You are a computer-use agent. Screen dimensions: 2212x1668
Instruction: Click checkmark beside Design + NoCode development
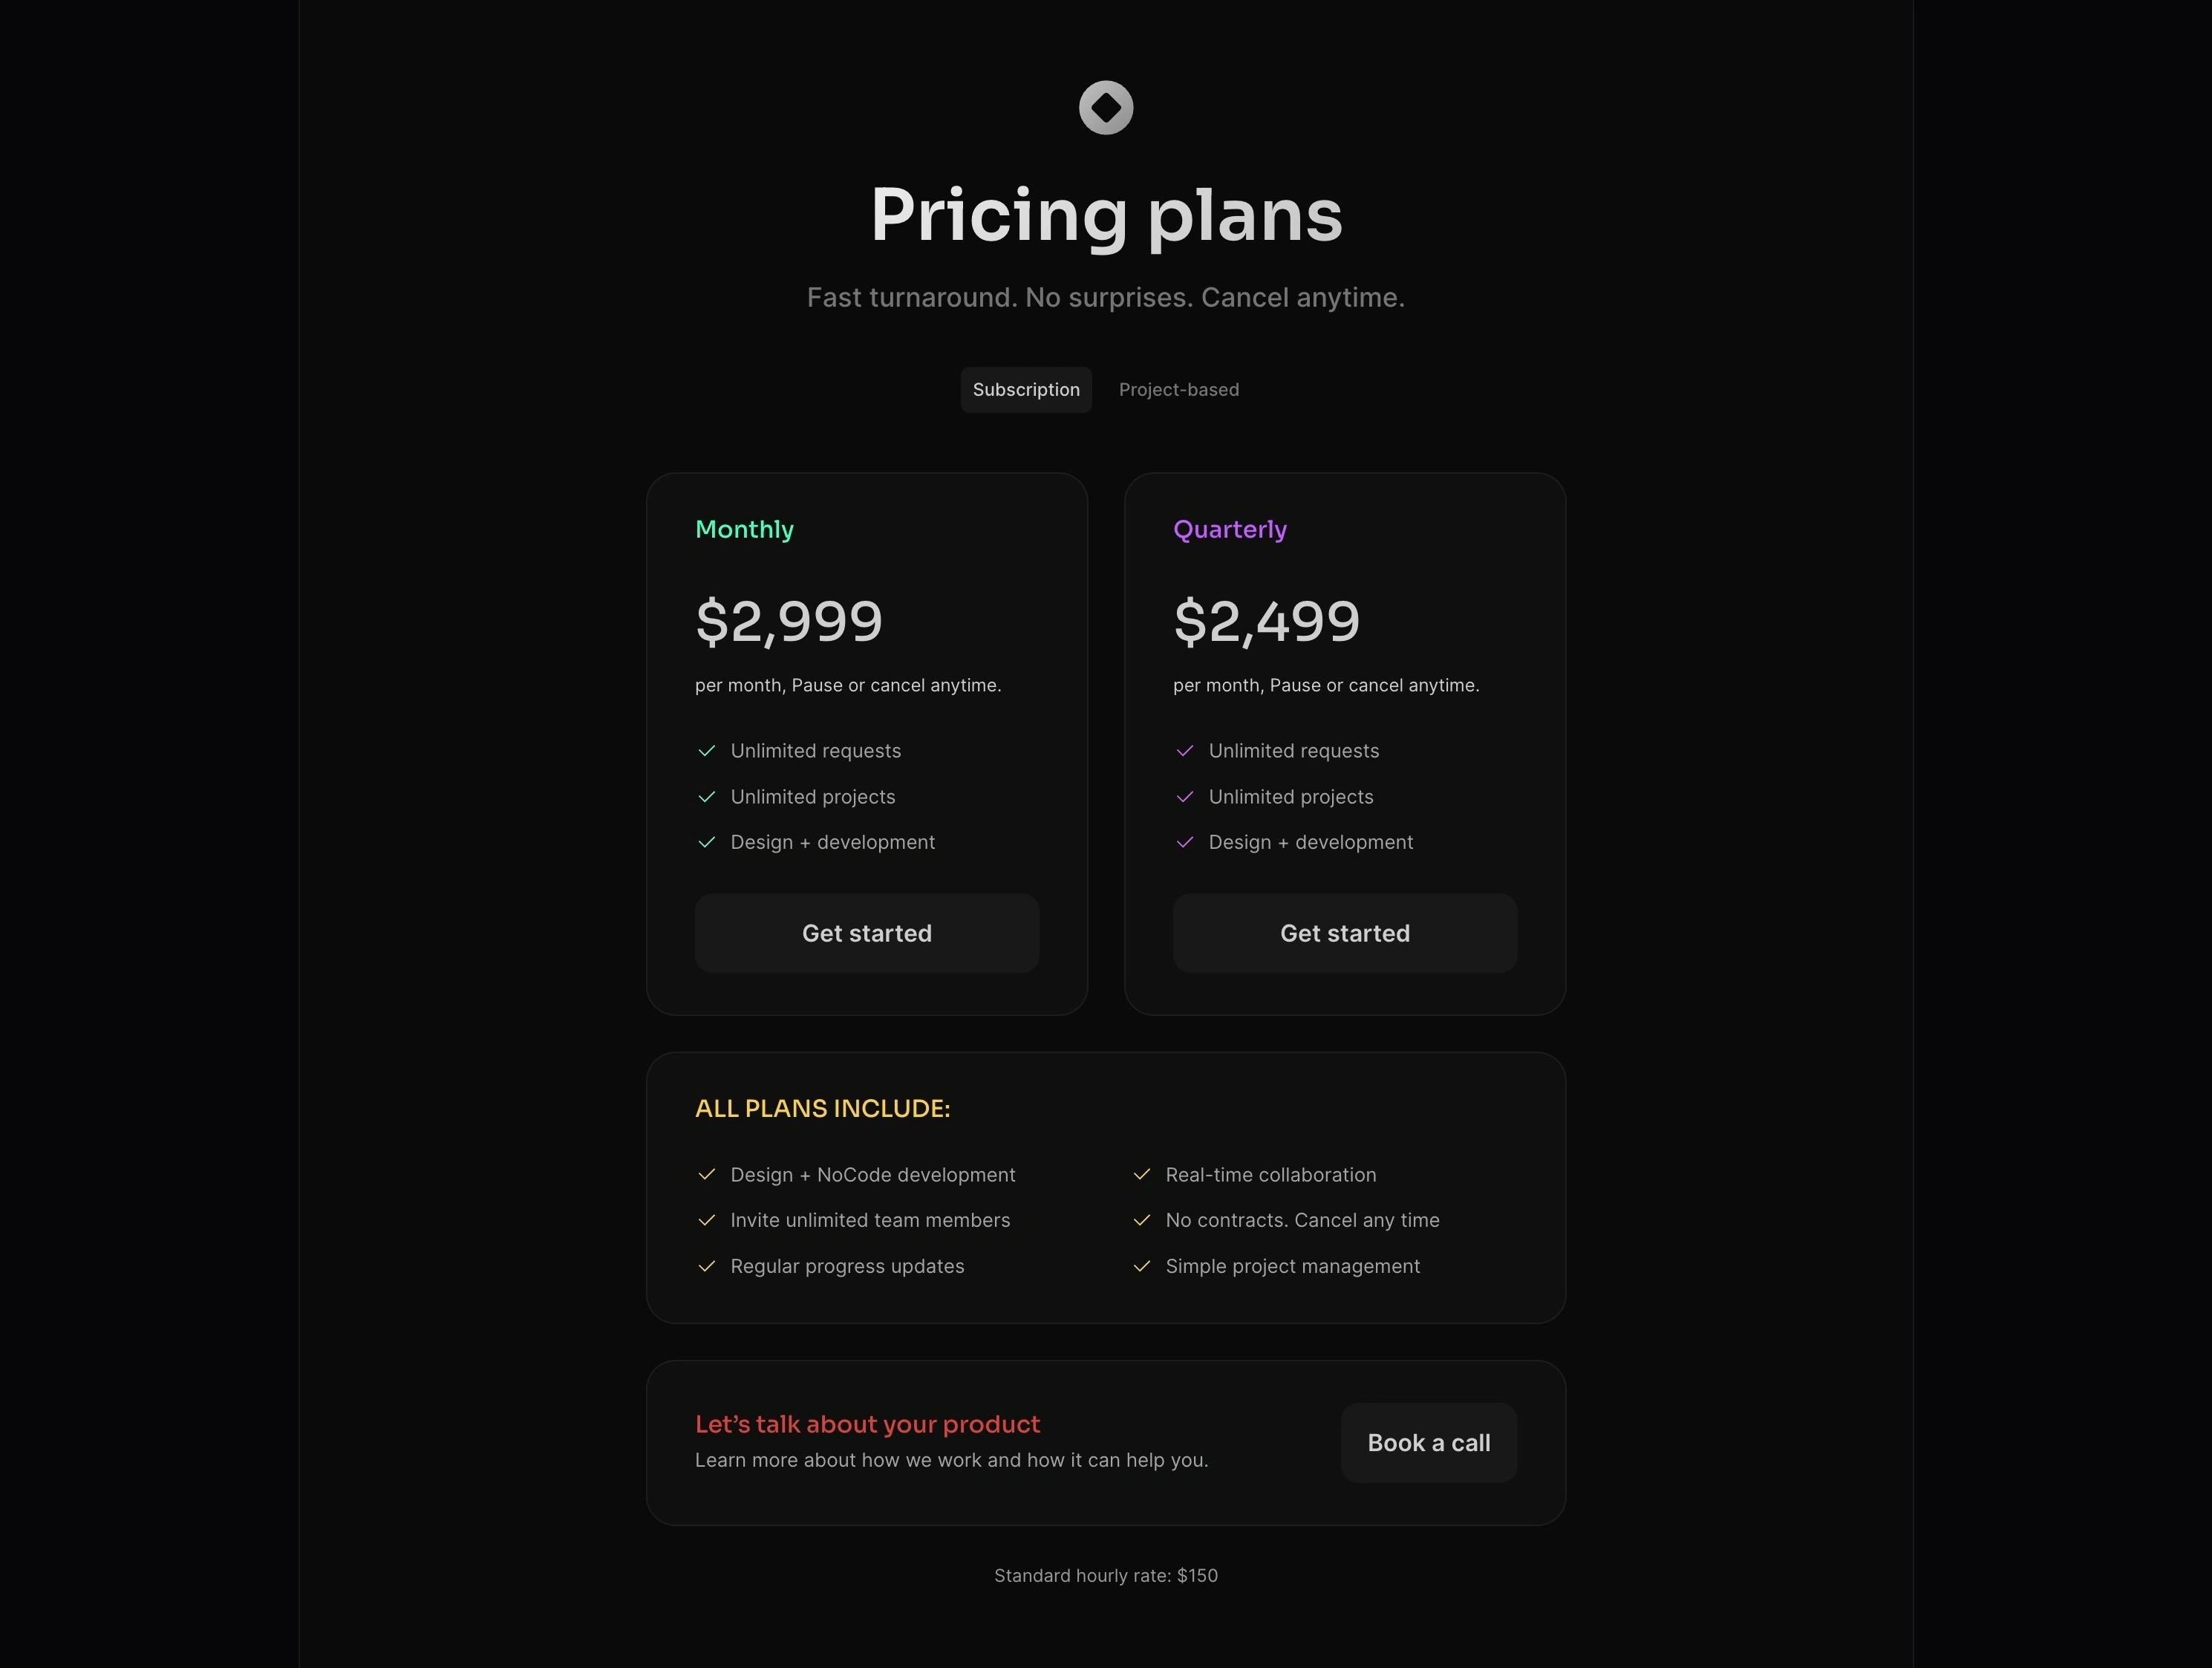click(707, 1174)
